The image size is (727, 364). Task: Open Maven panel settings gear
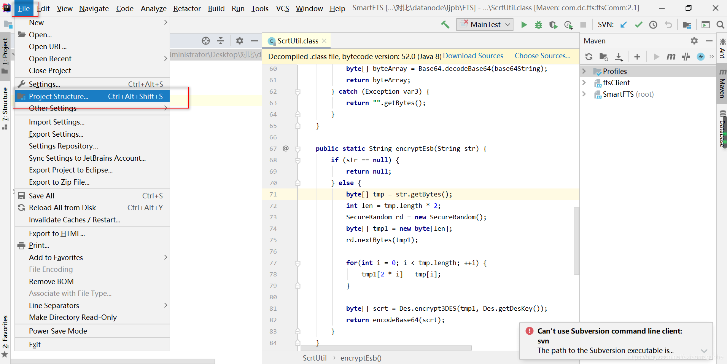coord(694,41)
